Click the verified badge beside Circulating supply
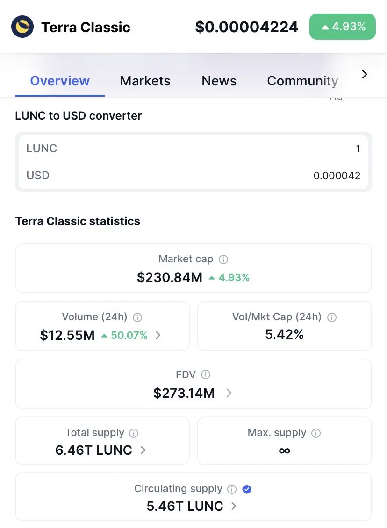The image size is (387, 528). pyautogui.click(x=247, y=489)
